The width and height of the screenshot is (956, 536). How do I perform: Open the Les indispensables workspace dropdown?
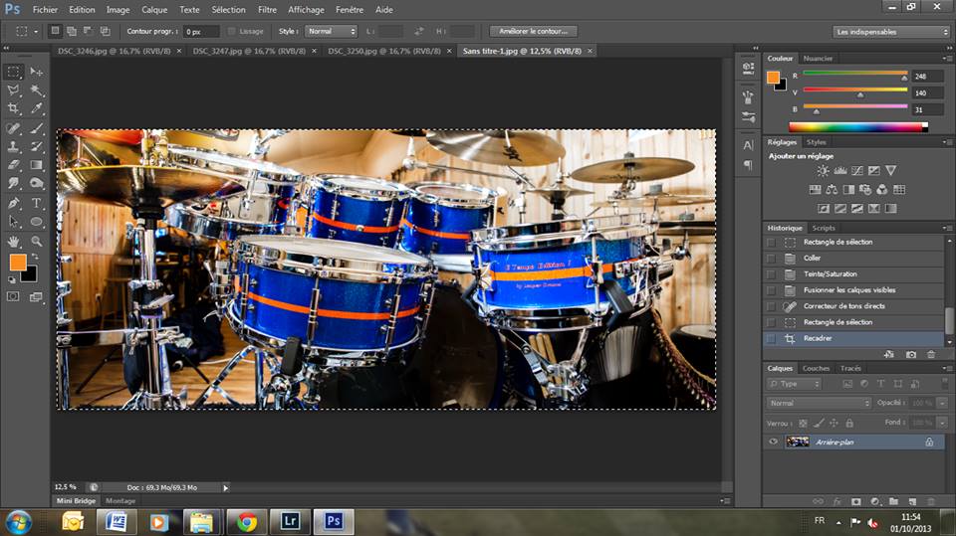(890, 32)
